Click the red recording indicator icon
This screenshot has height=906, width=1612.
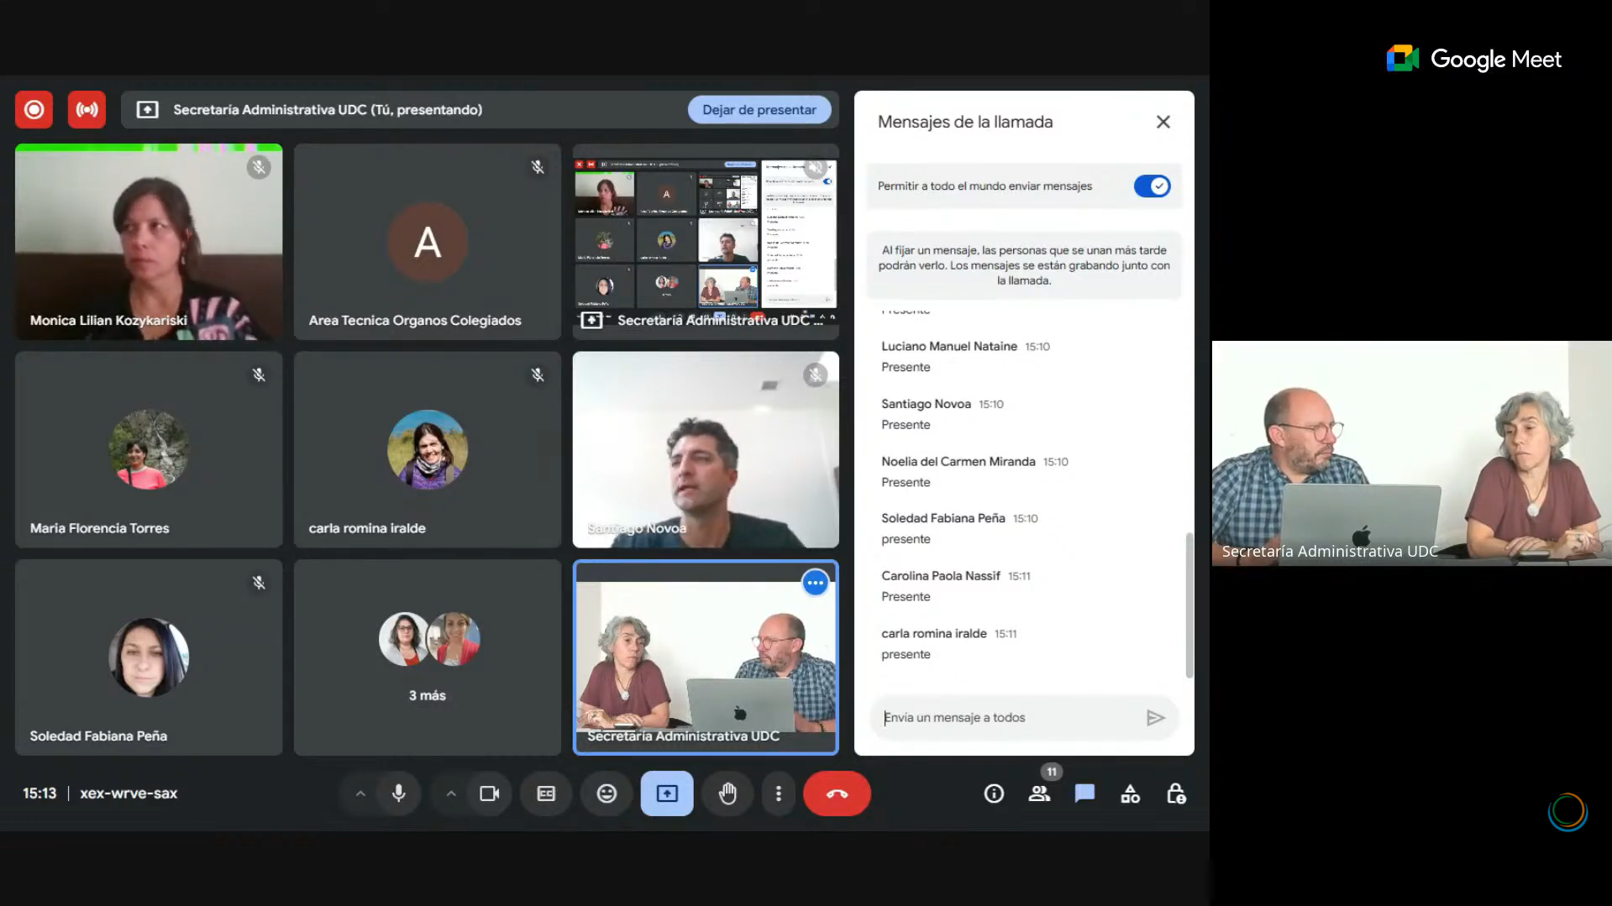pos(34,110)
